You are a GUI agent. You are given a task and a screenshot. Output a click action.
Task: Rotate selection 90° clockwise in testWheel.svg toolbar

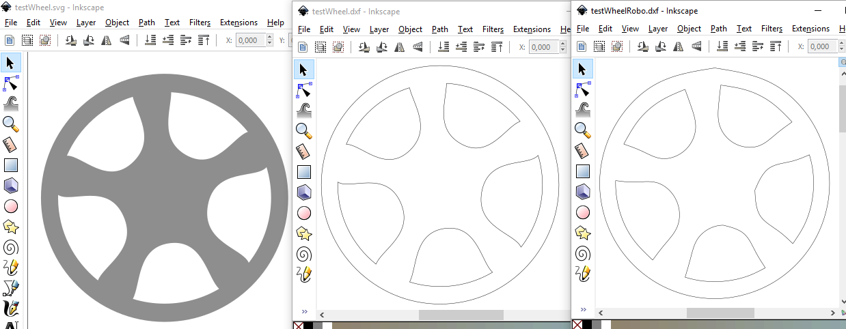point(88,40)
